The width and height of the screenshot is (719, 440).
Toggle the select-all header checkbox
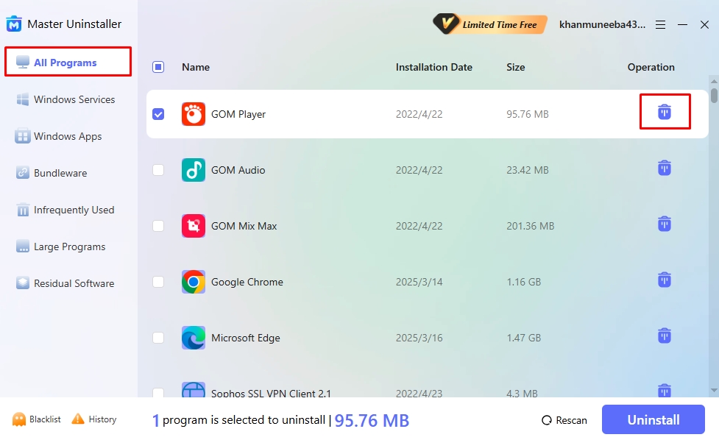coord(158,67)
